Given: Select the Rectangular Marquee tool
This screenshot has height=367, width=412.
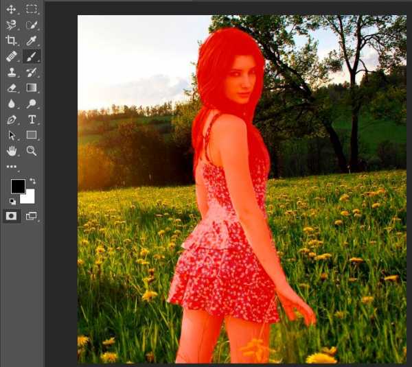Looking at the screenshot, I should pyautogui.click(x=32, y=9).
